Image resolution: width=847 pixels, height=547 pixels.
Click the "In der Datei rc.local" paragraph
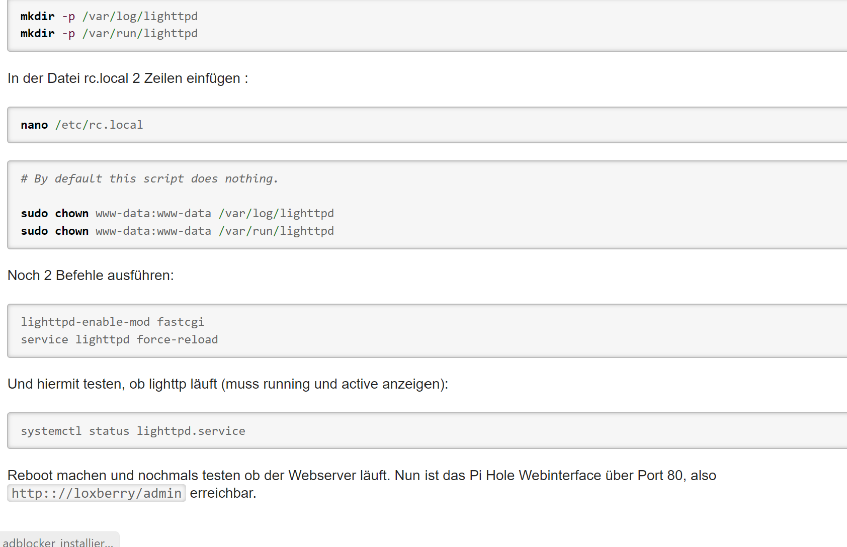click(128, 78)
